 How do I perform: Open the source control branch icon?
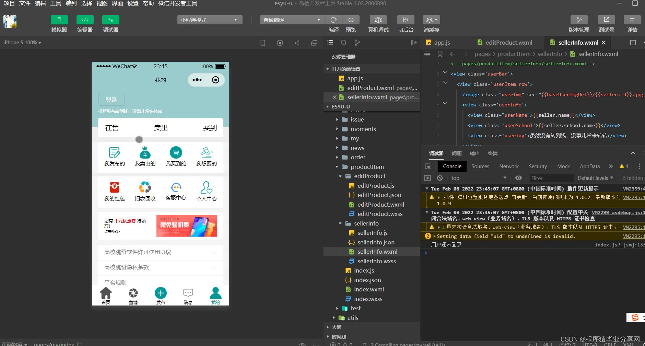[357, 43]
